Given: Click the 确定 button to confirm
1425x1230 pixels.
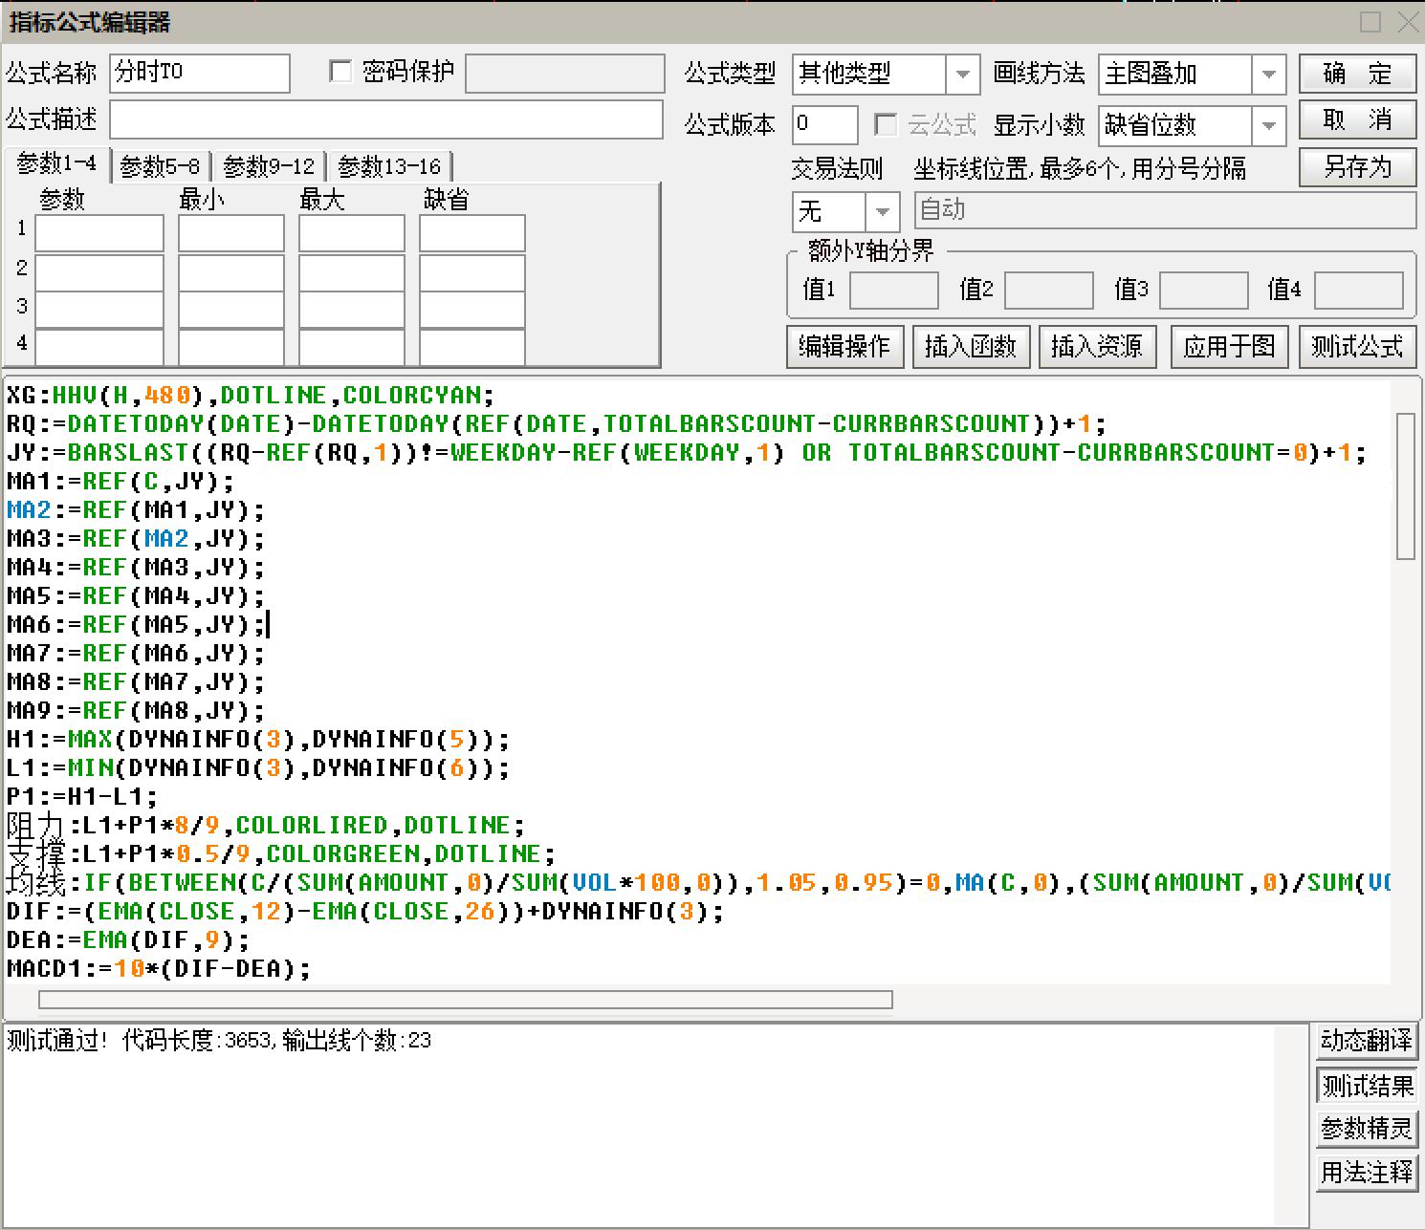Looking at the screenshot, I should coord(1357,74).
